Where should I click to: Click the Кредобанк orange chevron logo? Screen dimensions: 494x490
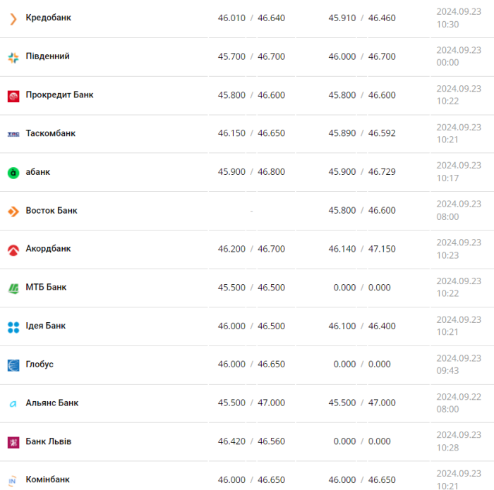coord(13,18)
